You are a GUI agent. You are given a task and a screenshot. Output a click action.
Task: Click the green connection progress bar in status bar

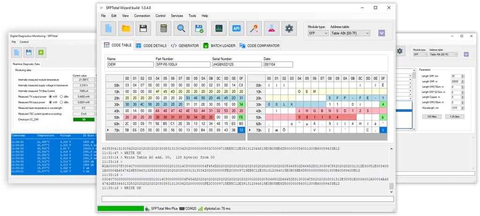coord(120,209)
